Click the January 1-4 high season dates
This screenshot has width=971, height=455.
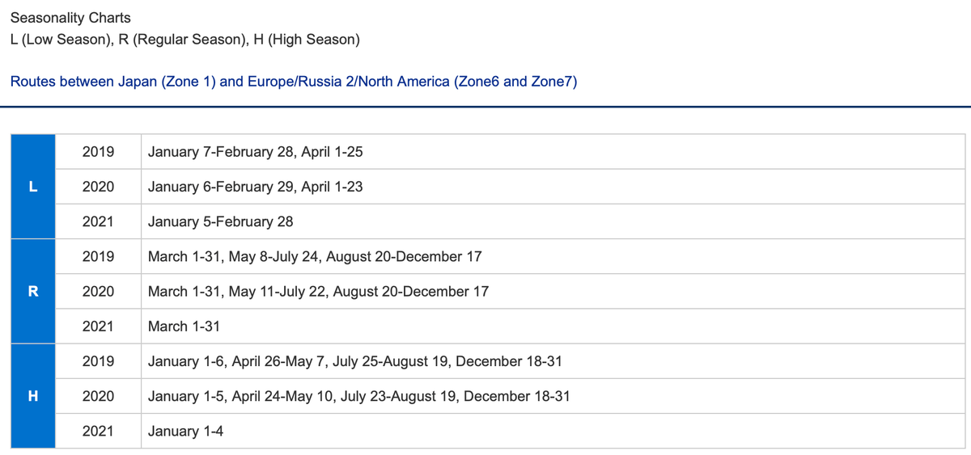click(x=185, y=431)
